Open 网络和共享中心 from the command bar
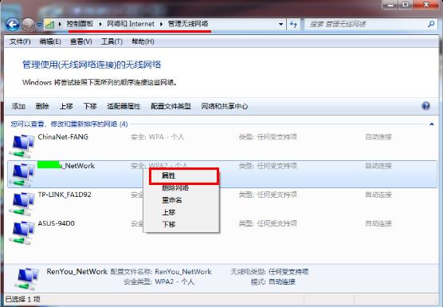 click(225, 107)
